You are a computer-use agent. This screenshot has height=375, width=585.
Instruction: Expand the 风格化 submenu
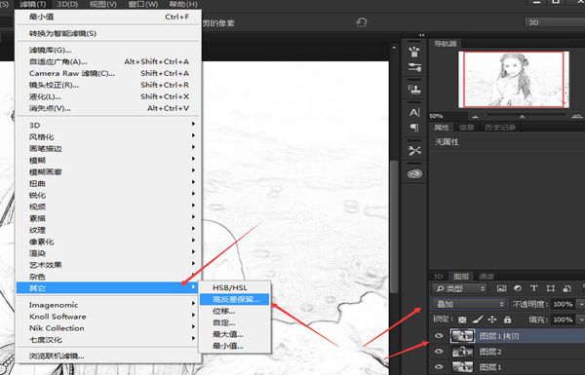[108, 136]
